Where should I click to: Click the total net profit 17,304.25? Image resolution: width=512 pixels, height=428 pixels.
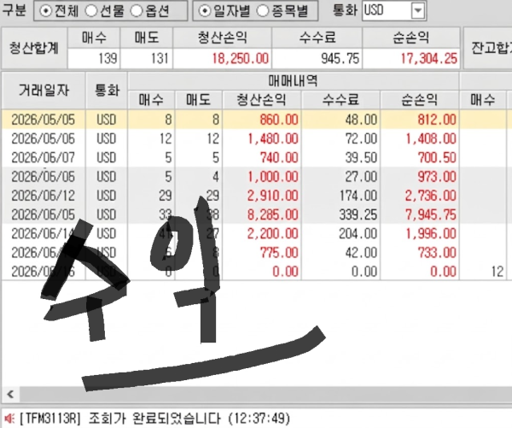click(x=411, y=59)
